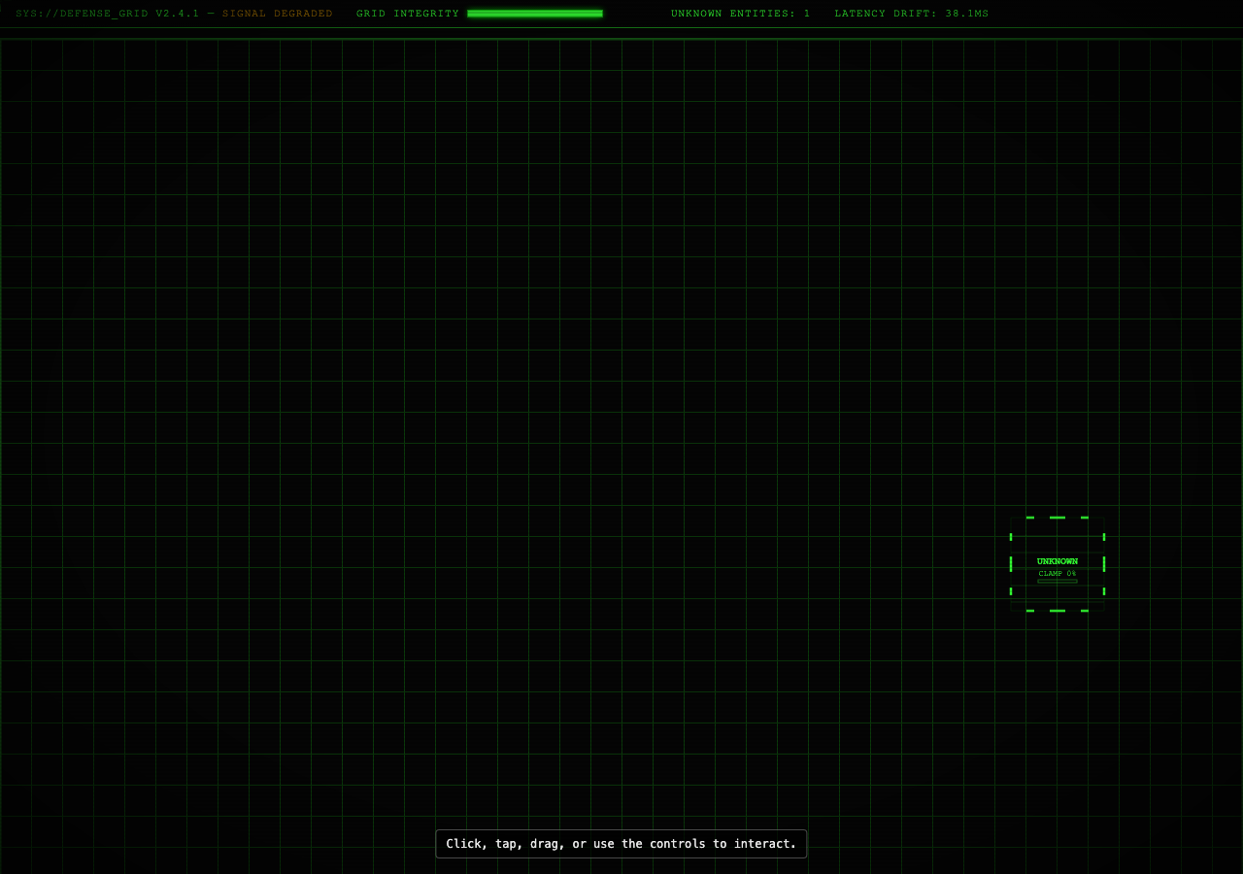Click the SYS://DEFENSE_GRID V2.4.1 title text
Viewport: 1243px width, 874px height.
click(107, 14)
